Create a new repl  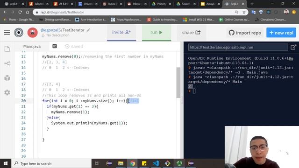tap(281, 33)
